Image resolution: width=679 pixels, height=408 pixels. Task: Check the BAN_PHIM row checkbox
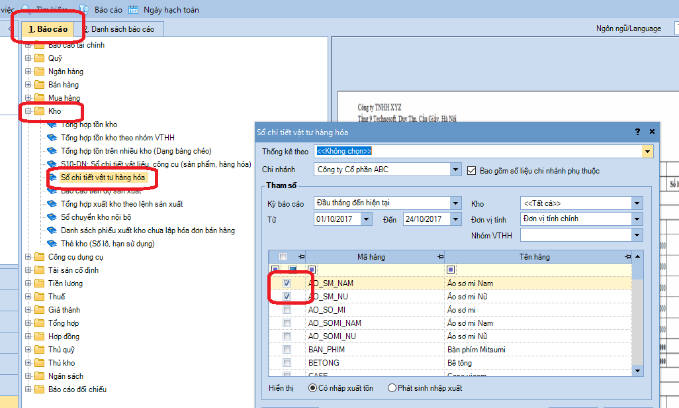(x=287, y=350)
